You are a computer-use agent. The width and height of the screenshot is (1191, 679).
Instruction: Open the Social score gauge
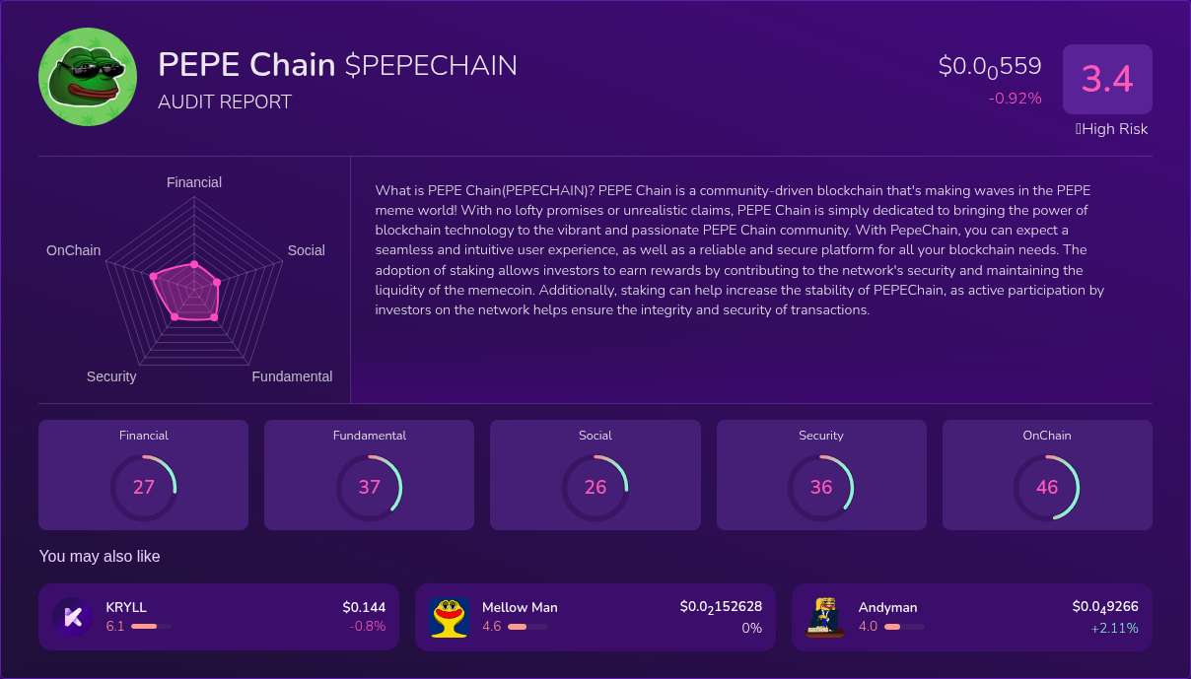595,486
